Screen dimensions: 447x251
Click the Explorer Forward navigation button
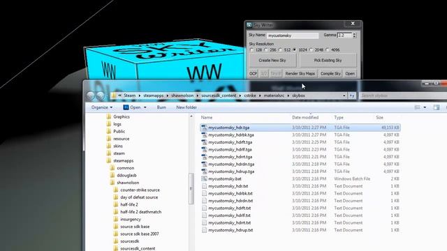pyautogui.click(x=100, y=96)
